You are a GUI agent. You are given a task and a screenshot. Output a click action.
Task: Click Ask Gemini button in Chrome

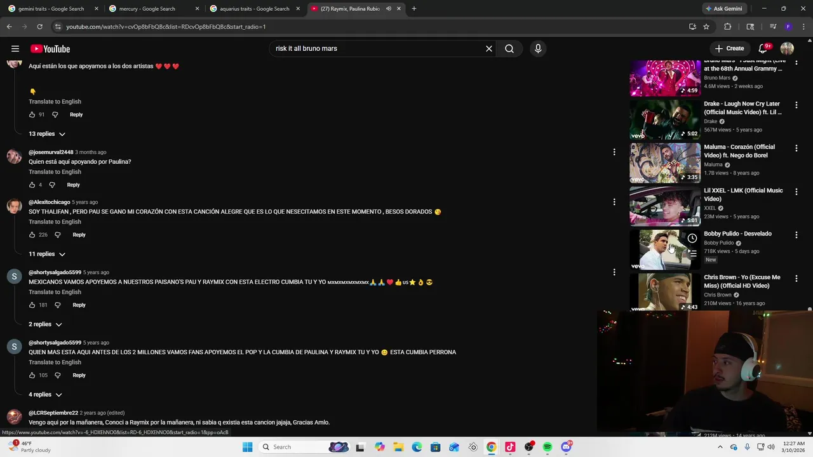723,9
